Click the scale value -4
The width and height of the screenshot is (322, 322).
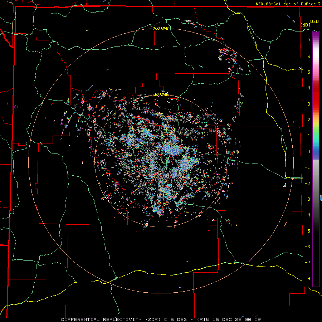[x=307, y=215]
